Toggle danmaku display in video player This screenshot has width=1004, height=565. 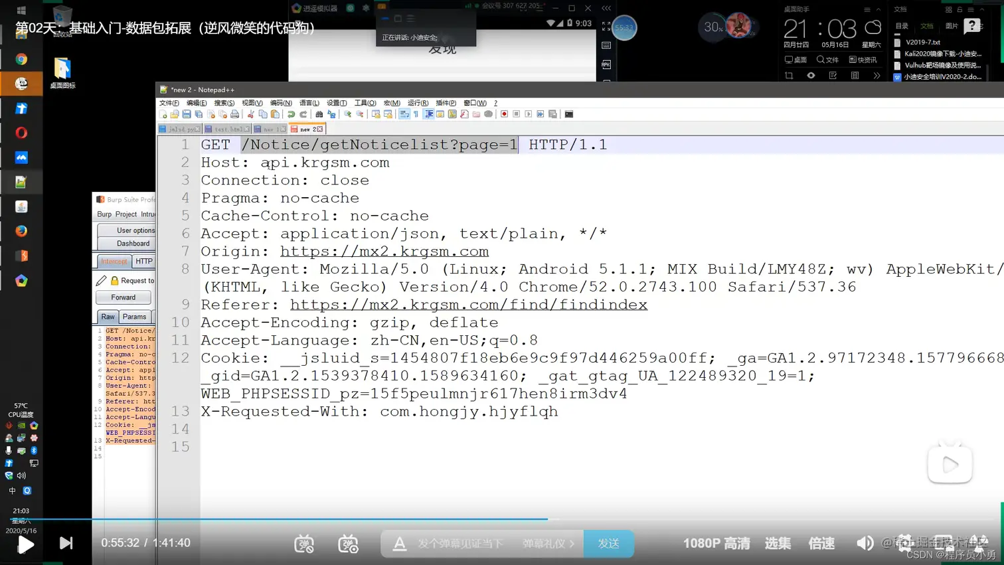(304, 544)
